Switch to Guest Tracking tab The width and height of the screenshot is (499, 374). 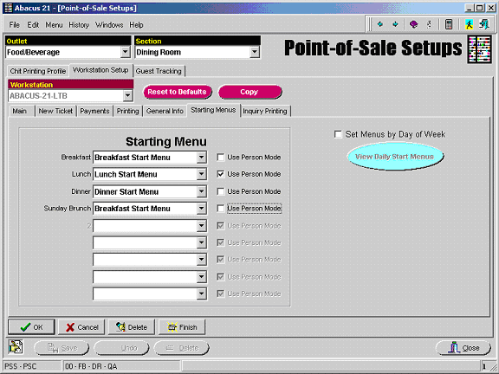tap(159, 71)
